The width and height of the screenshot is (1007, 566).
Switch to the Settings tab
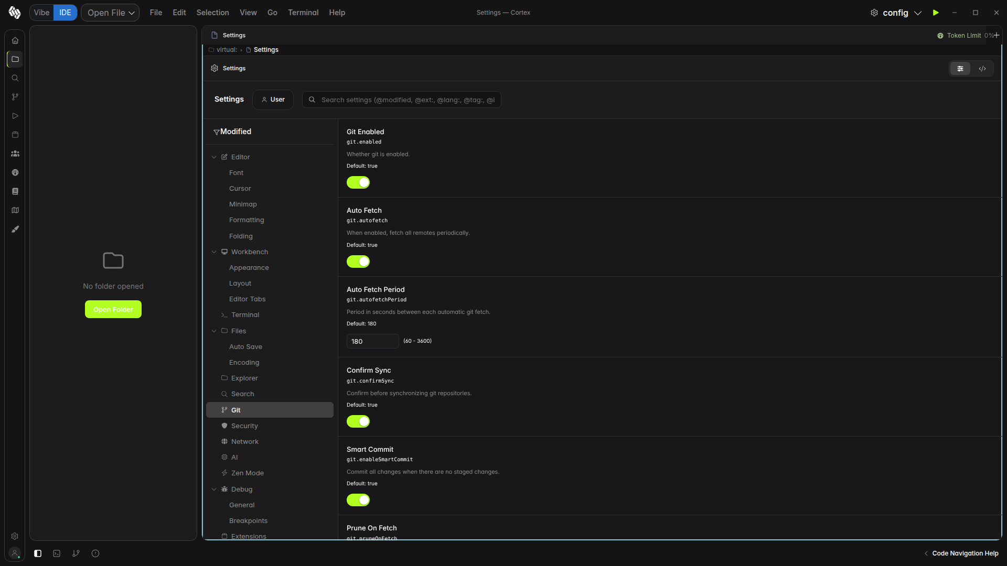[233, 35]
